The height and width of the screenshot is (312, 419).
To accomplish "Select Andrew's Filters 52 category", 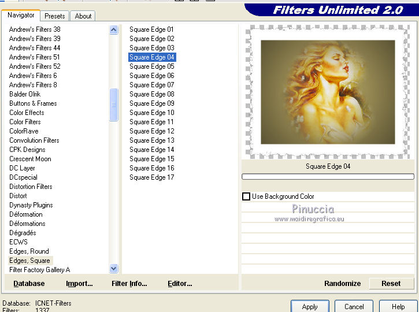I will coord(35,66).
